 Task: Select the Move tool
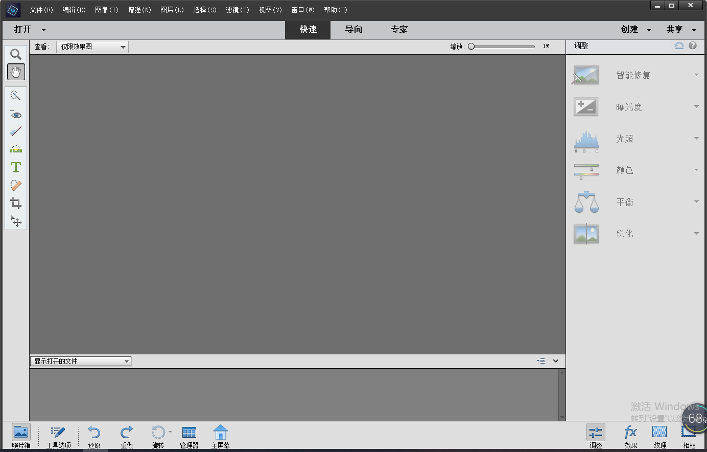pyautogui.click(x=16, y=221)
